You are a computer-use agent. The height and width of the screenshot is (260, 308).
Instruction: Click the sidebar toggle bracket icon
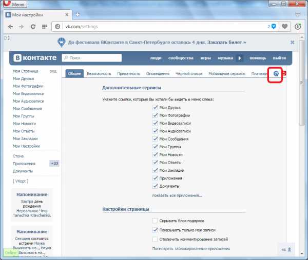(7, 38)
